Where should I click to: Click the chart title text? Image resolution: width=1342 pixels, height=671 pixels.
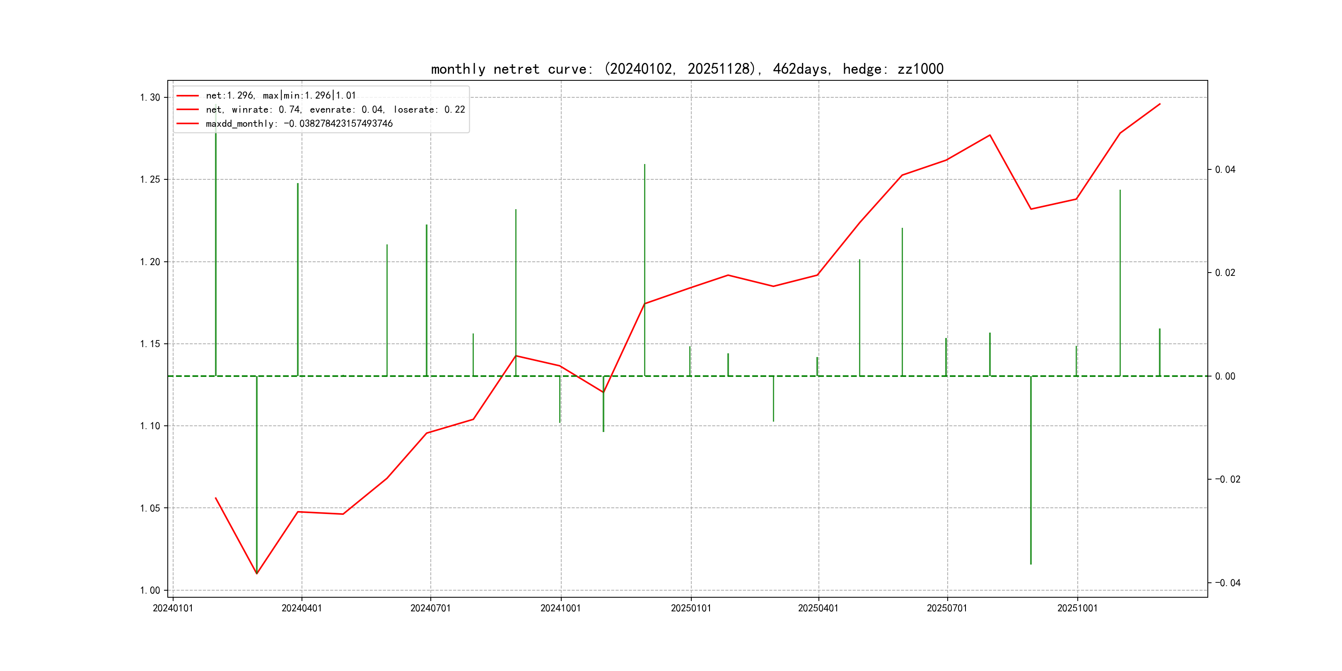687,69
